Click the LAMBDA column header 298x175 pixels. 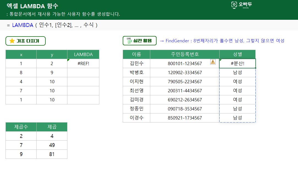(83, 54)
